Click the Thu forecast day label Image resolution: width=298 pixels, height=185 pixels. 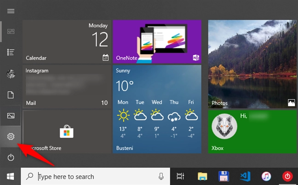pyautogui.click(x=174, y=102)
